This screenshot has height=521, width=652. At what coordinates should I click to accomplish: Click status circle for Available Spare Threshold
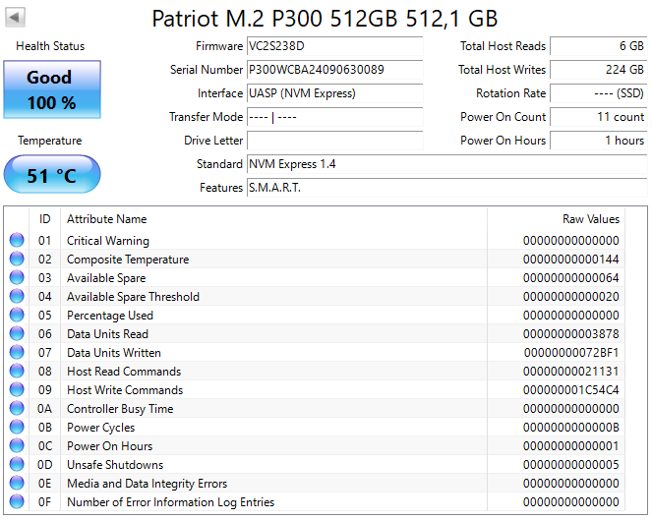click(x=17, y=297)
